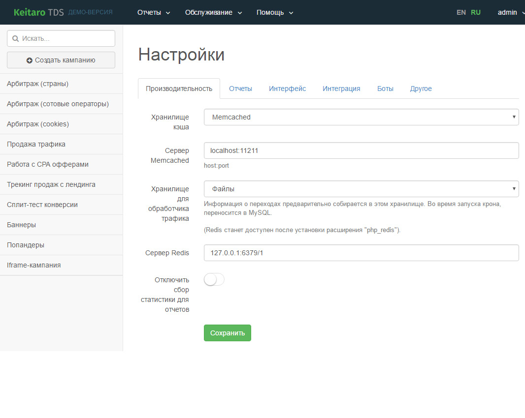Open the admin user dropdown
525x418 pixels.
point(510,12)
